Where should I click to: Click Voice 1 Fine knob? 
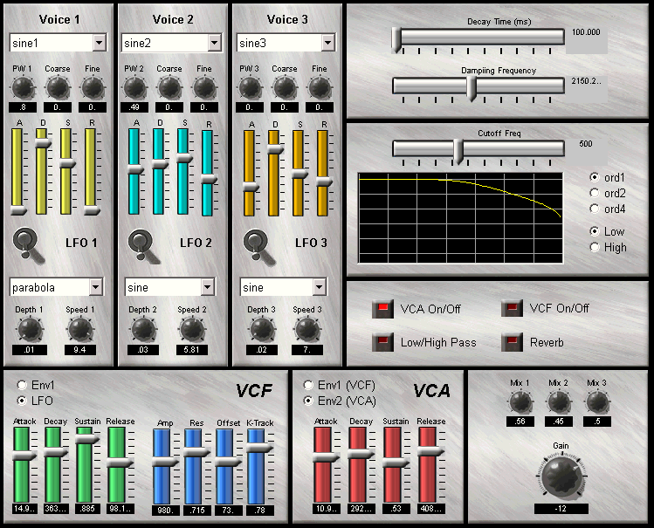pos(93,88)
